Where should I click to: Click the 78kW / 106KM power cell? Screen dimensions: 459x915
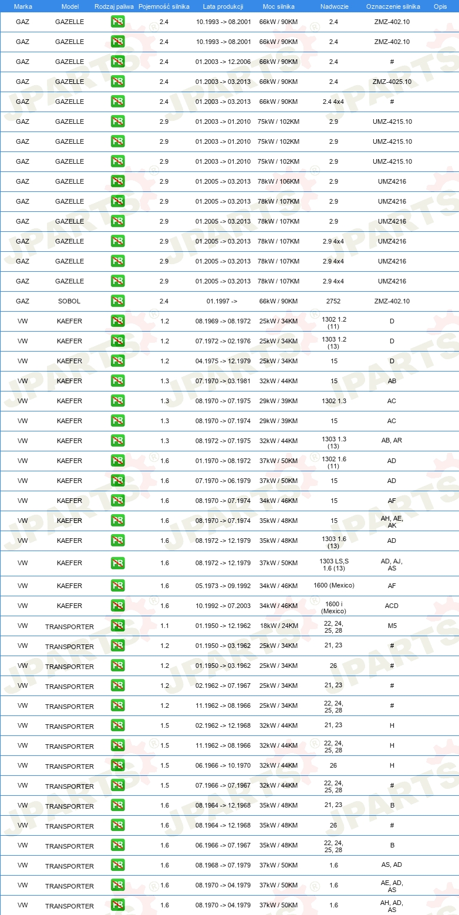pos(278,181)
